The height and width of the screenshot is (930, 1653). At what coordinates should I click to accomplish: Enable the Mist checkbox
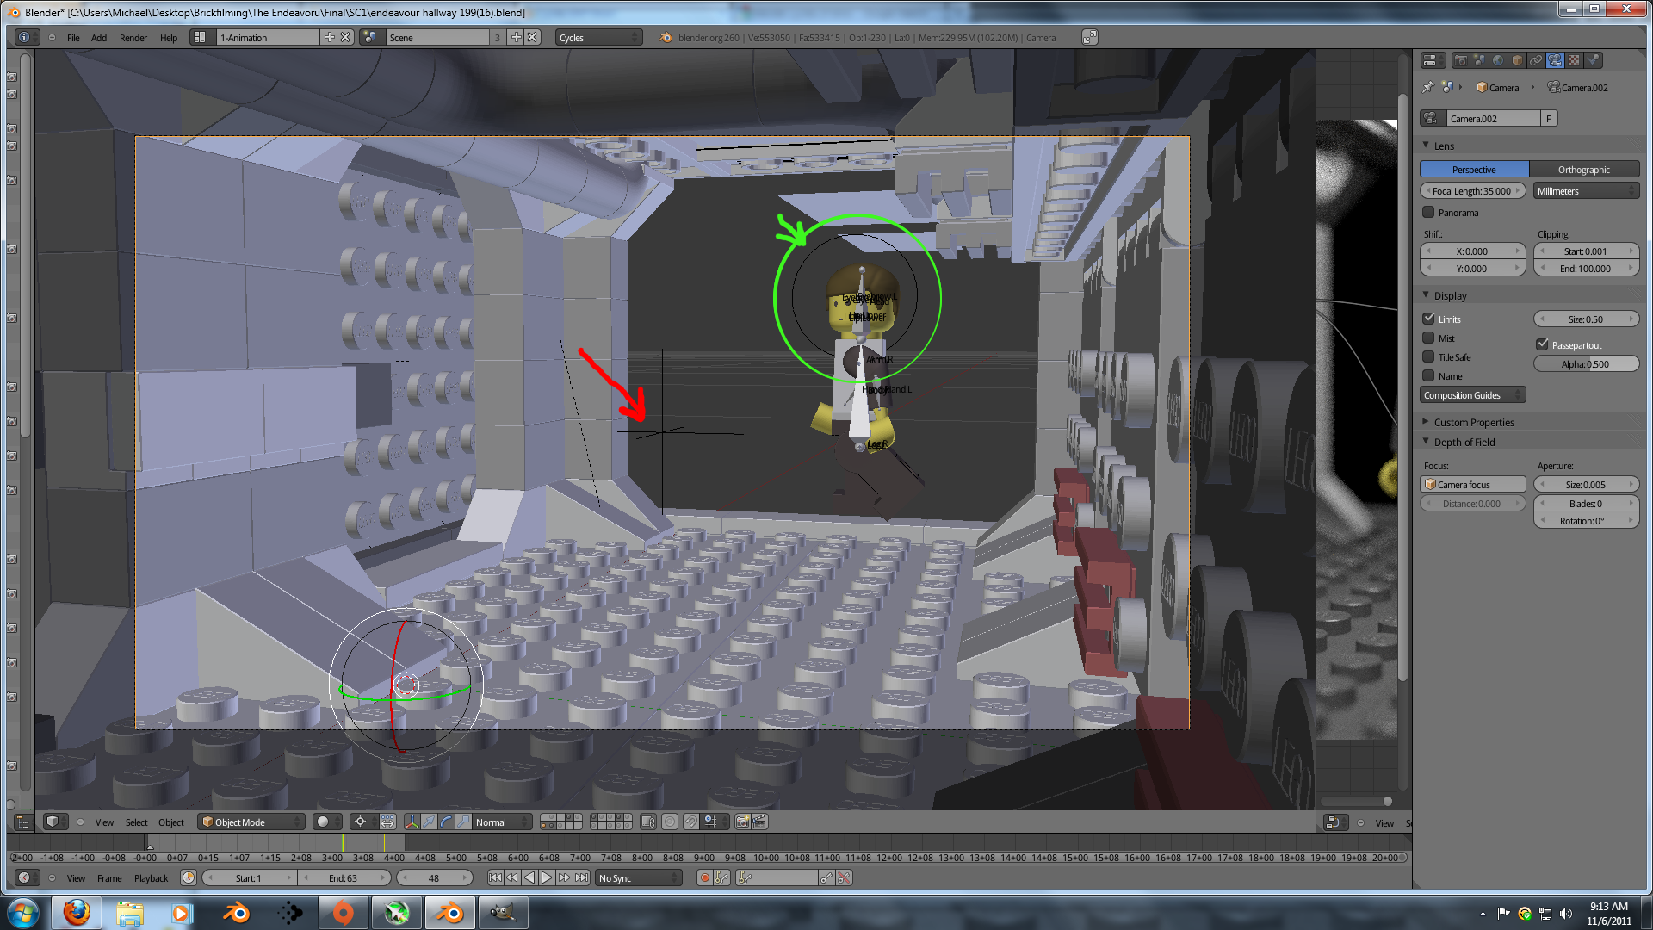click(x=1429, y=338)
